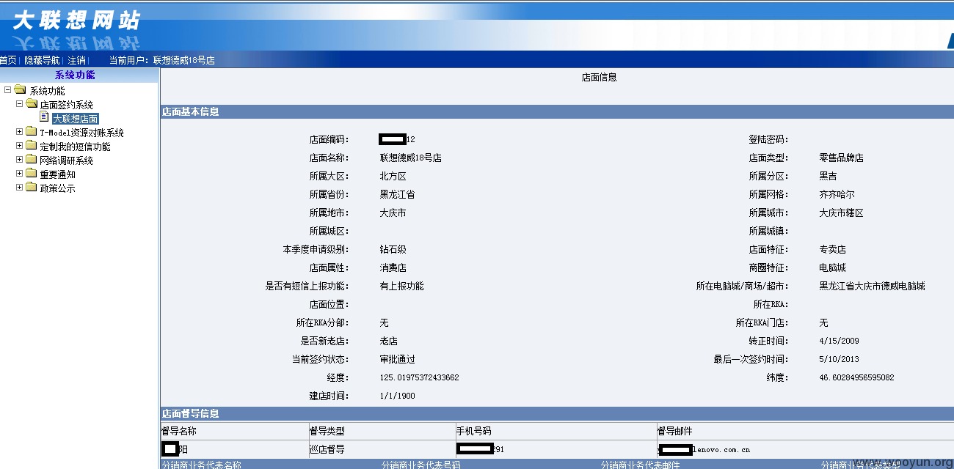Click the 隐藏导航 link

click(42, 60)
